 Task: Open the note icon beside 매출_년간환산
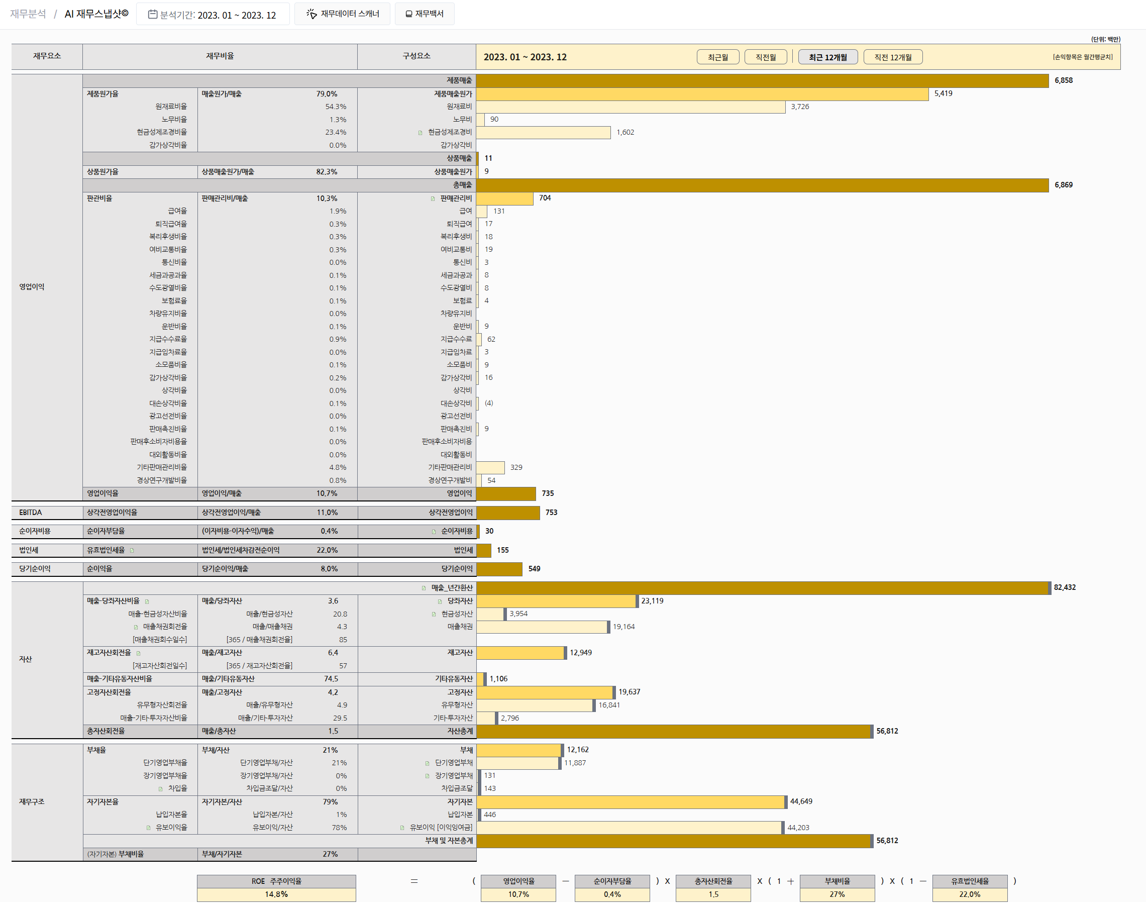coord(424,588)
